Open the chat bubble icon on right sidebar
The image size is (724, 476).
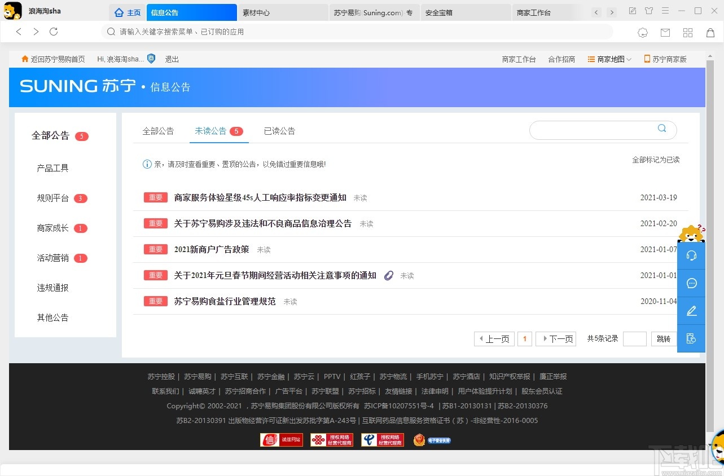pos(691,283)
